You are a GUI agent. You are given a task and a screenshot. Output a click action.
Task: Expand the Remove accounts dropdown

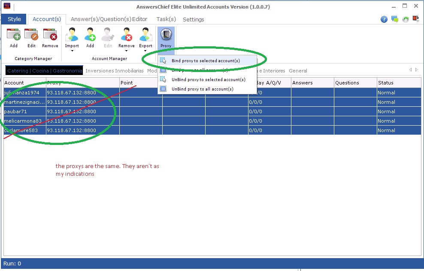pyautogui.click(x=126, y=40)
